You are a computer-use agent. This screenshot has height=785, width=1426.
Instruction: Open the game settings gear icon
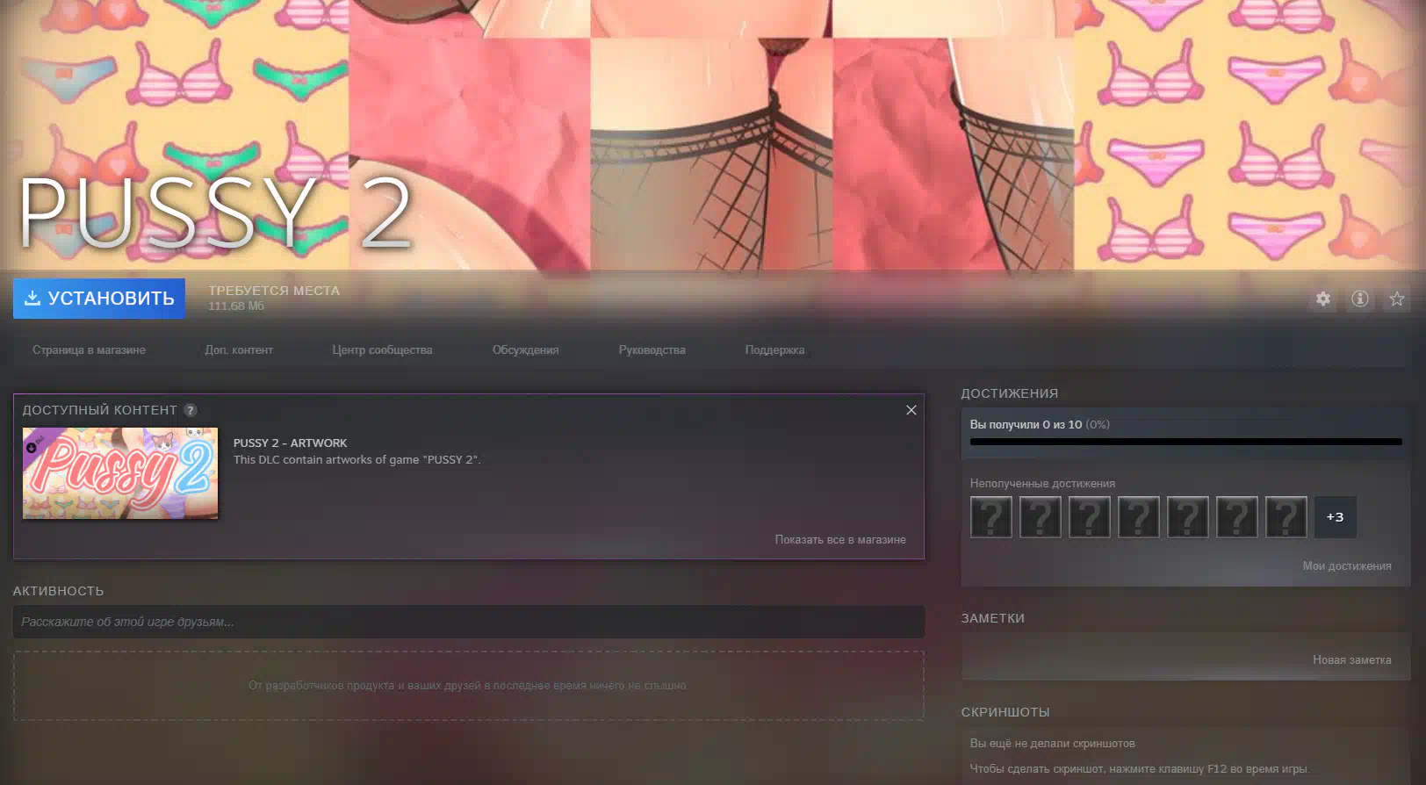click(1323, 299)
